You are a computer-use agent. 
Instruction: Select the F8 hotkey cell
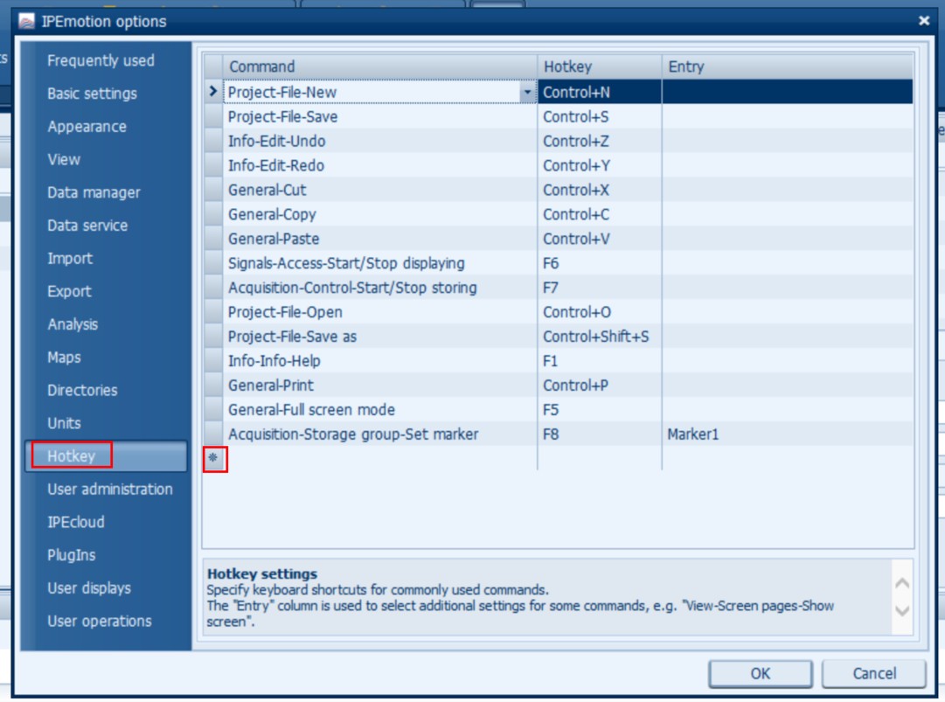click(x=599, y=434)
